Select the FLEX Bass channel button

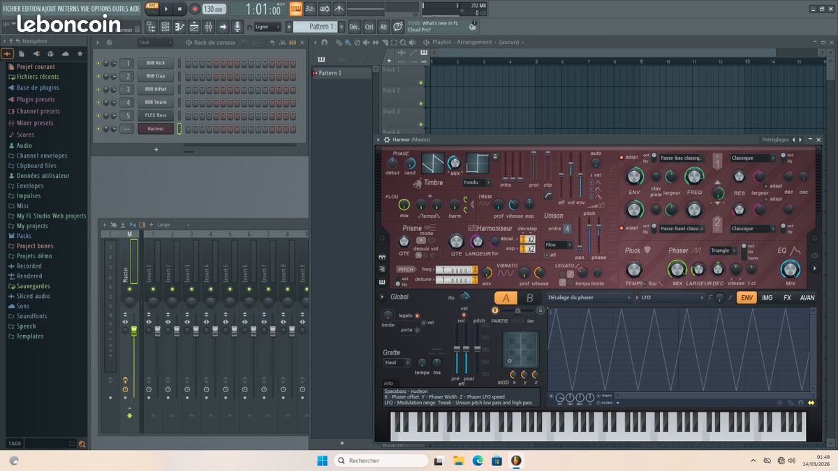[155, 116]
